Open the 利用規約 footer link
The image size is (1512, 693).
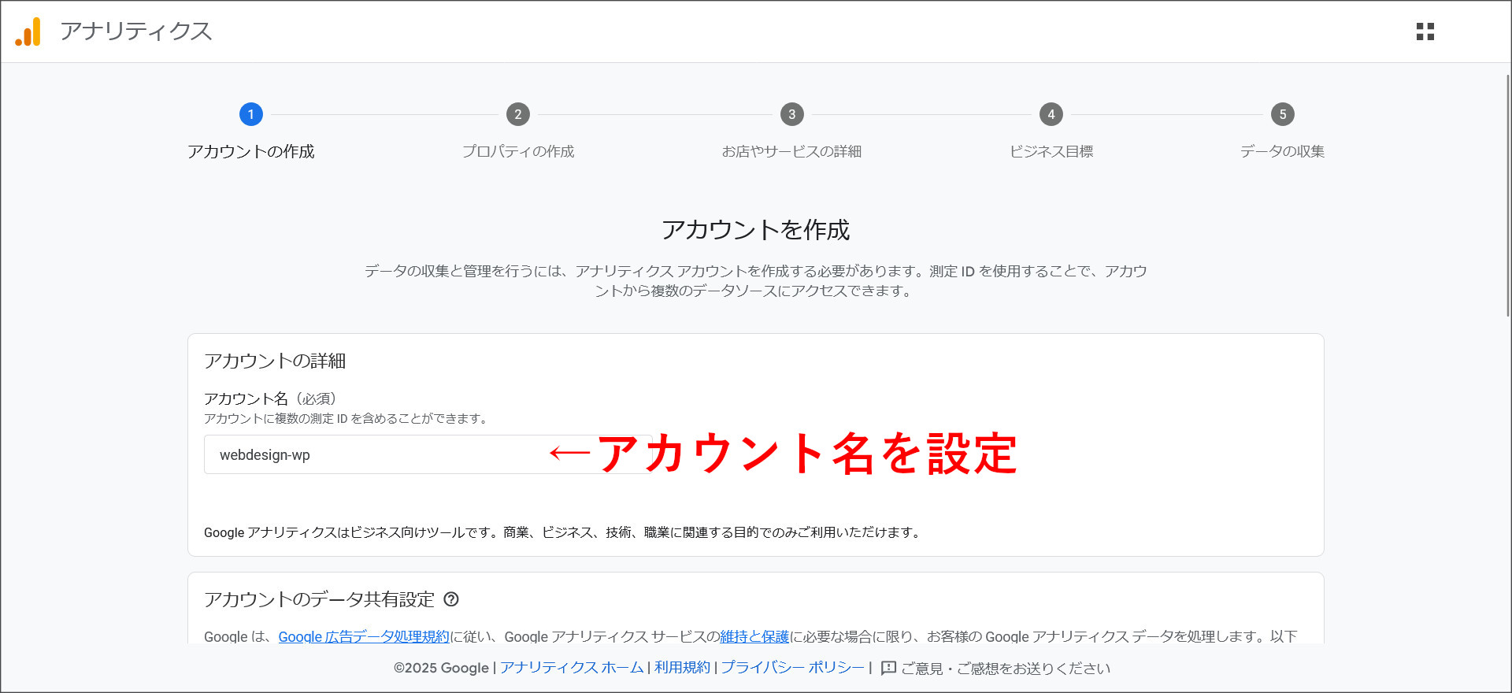click(x=682, y=668)
